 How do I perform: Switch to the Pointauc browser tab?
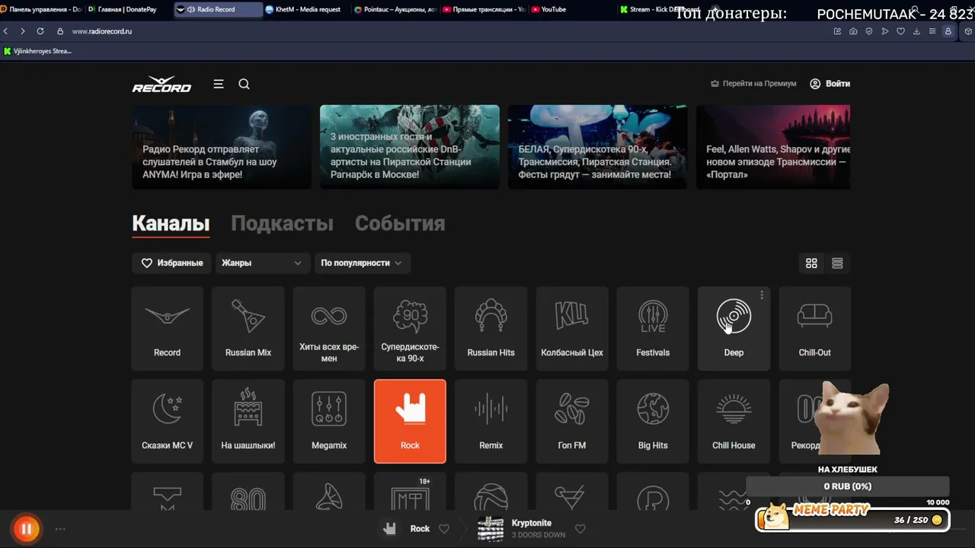tap(395, 9)
